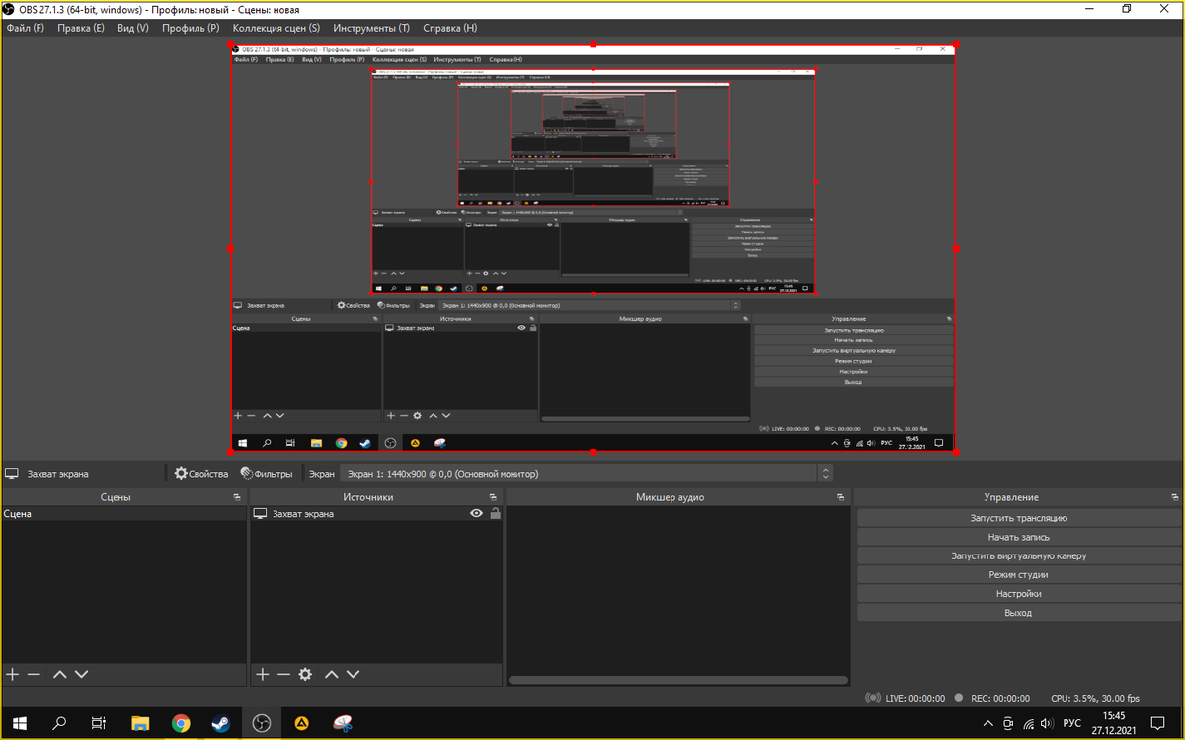Open the clock showing 15:45 27.12.2021
Viewport: 1185px width, 740px height.
click(x=1112, y=723)
